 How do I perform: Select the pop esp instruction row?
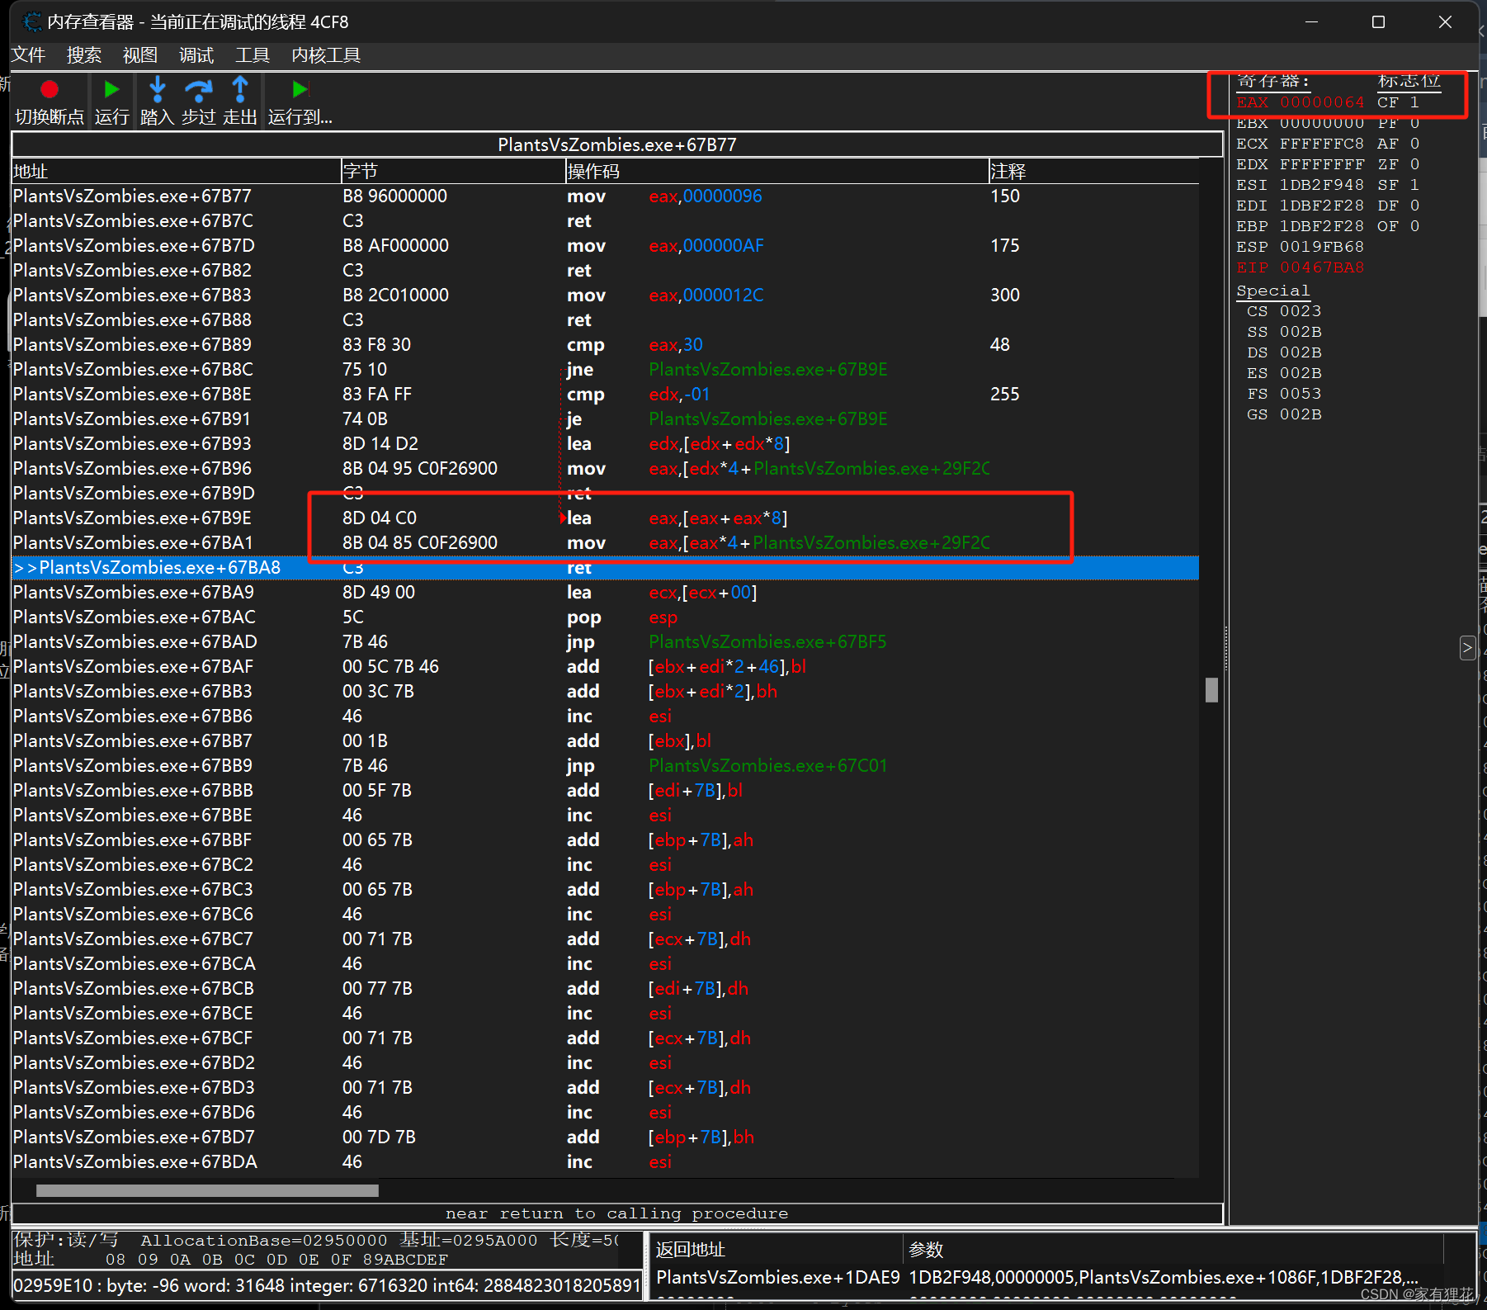click(606, 617)
